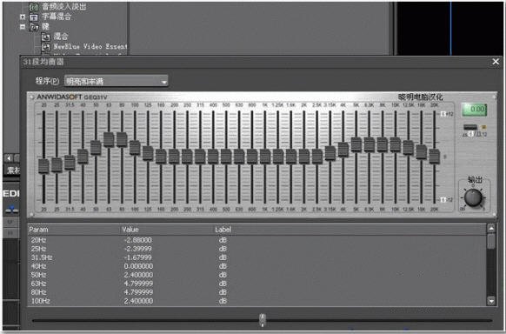Screen dimensions: 506x334
Task: Select the 63Hz parameter row
Action: [x=256, y=284]
